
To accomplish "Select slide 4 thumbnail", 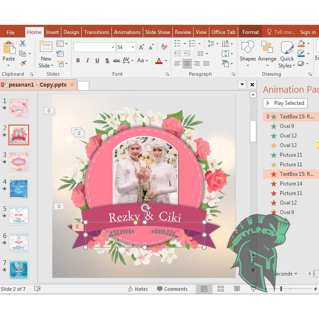I will click(19, 189).
